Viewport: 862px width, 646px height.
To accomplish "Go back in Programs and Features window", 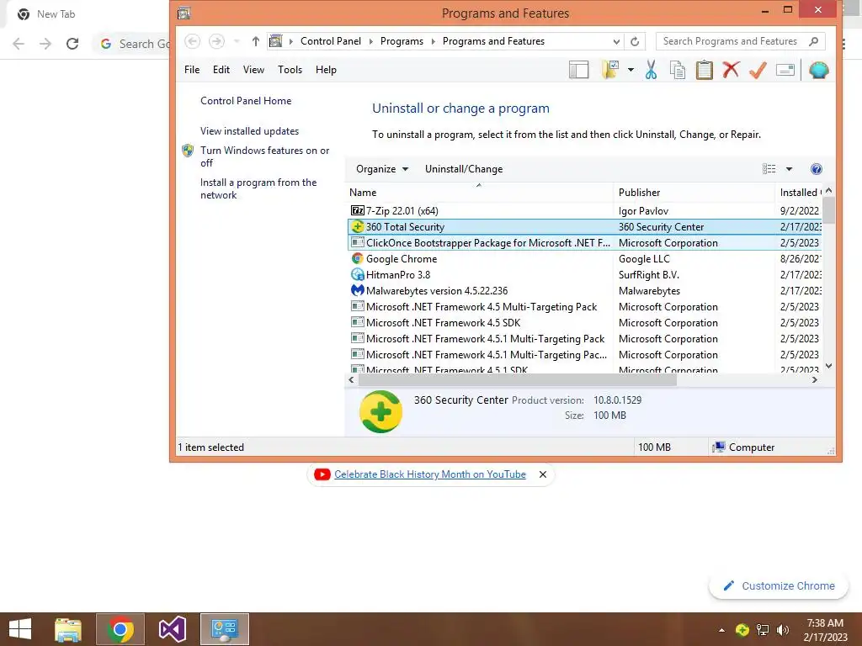I will (192, 41).
